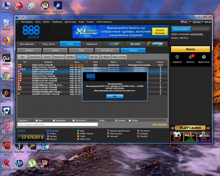Open the Paddy Power Poker desktop icon

point(6,148)
